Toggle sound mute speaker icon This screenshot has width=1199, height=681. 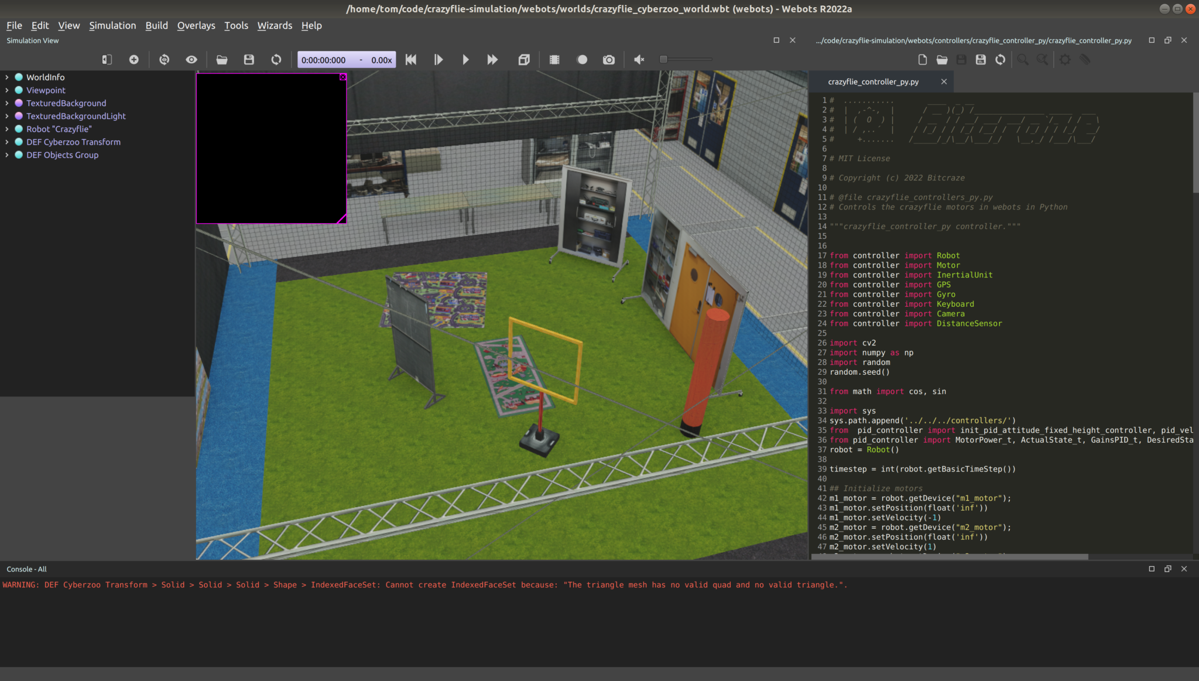(639, 60)
